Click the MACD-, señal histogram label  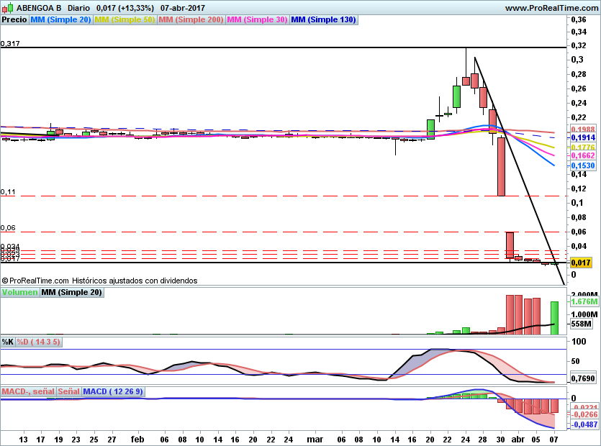coord(27,392)
